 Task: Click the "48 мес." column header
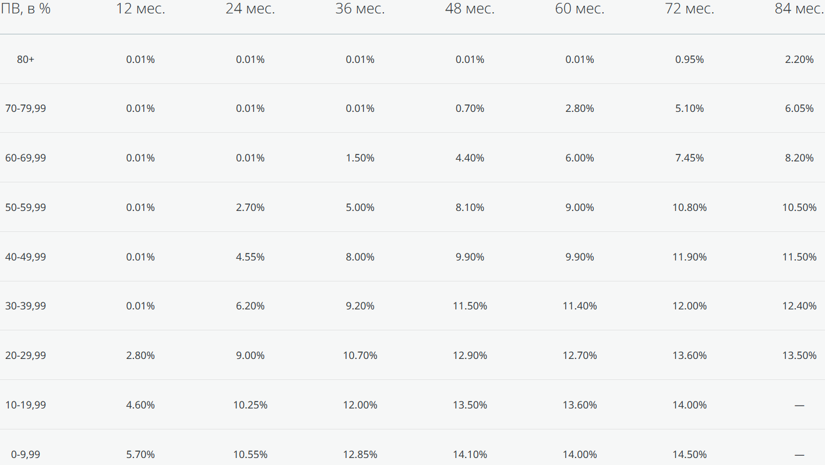click(470, 9)
